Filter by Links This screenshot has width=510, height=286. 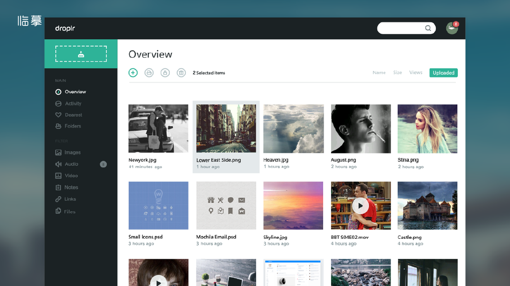tap(70, 199)
